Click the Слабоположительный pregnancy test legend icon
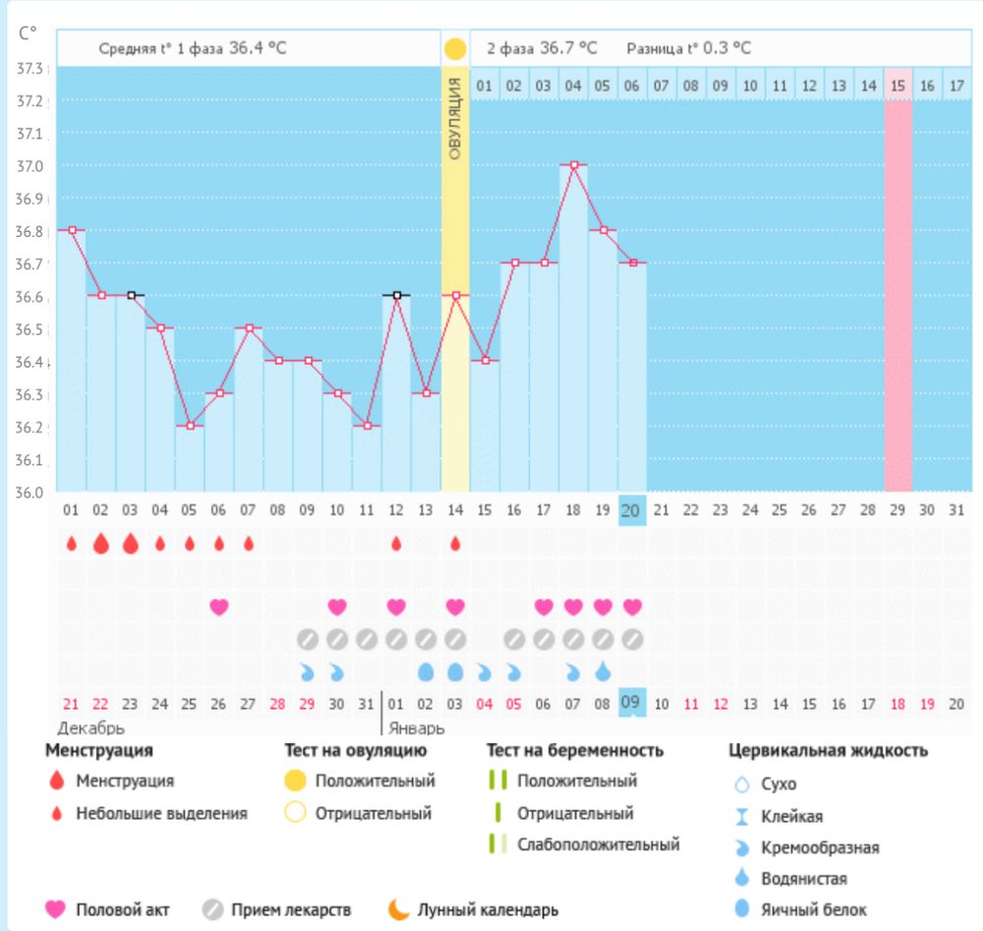The width and height of the screenshot is (983, 931). (x=497, y=844)
